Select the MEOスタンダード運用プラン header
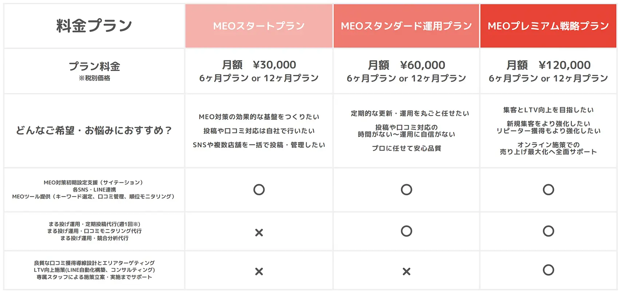Viewport: 620px width, 292px height. click(406, 26)
